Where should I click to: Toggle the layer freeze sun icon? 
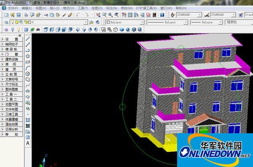[x=17, y=22]
